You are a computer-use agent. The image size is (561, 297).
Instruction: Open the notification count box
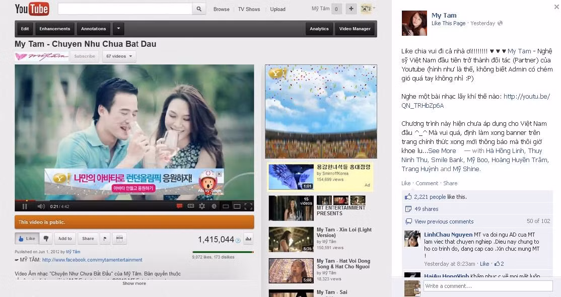(336, 9)
